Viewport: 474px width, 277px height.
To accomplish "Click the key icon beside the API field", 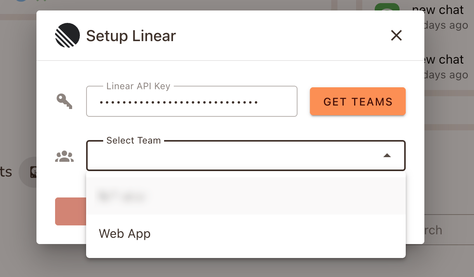I will pyautogui.click(x=65, y=102).
